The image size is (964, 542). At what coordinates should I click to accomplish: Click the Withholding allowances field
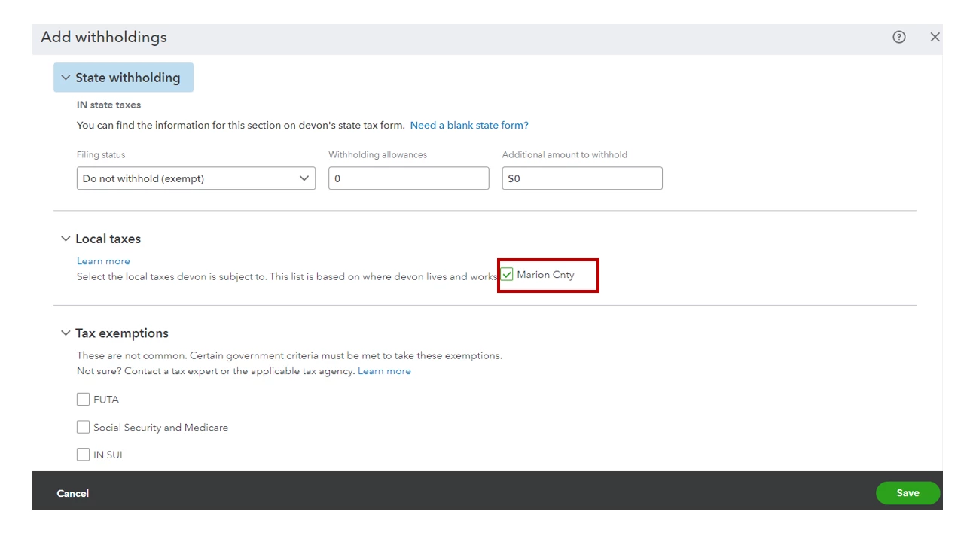click(x=409, y=178)
